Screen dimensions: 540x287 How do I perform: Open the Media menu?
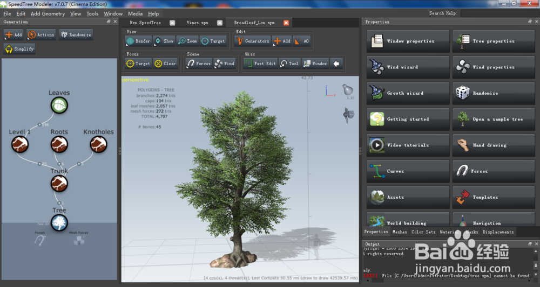pos(136,14)
